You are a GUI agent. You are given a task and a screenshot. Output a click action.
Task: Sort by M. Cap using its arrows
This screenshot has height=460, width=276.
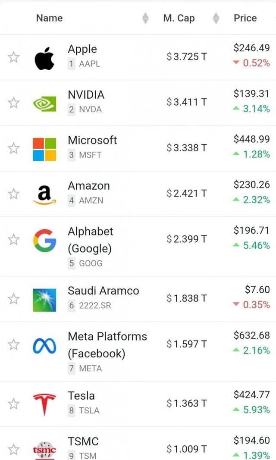tap(216, 18)
